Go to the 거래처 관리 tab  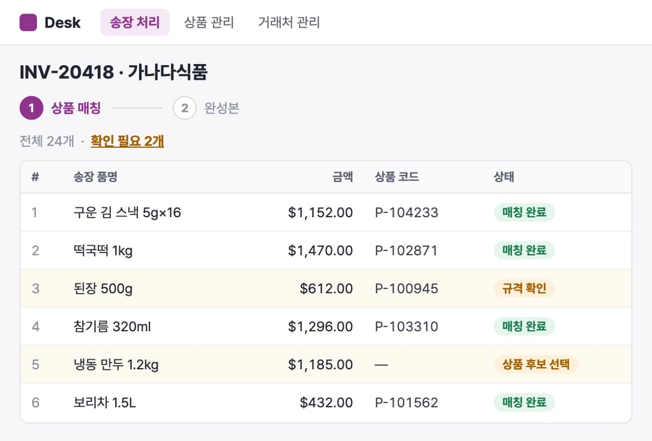point(289,22)
